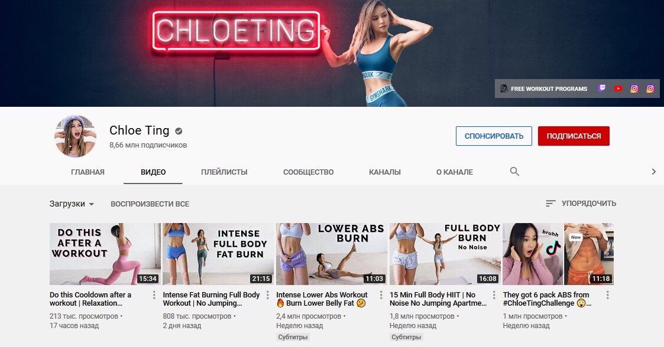Open three-dot menu for 15 Min HIIT video
664x347 pixels.
[494, 295]
